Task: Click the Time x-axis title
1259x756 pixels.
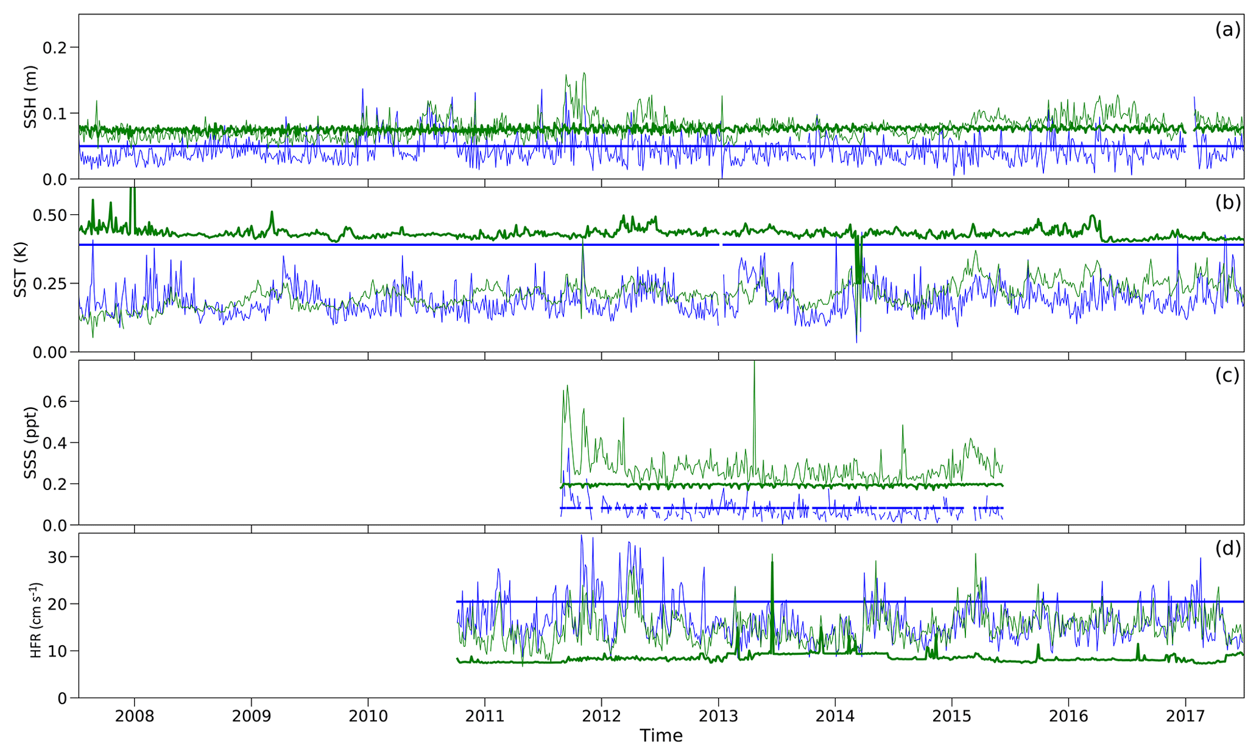Action: pos(661,736)
